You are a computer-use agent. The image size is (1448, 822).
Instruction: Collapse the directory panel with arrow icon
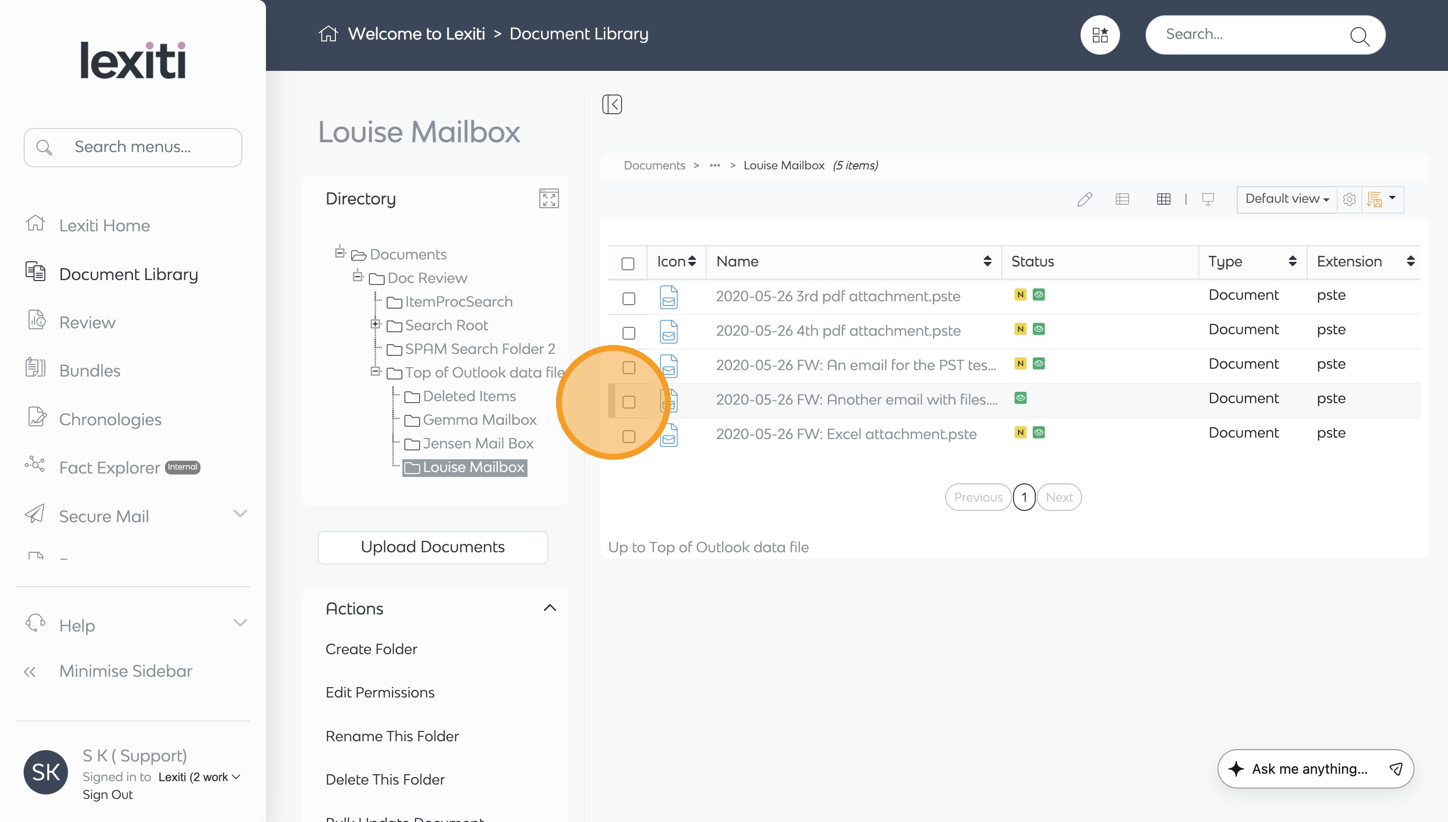[612, 104]
